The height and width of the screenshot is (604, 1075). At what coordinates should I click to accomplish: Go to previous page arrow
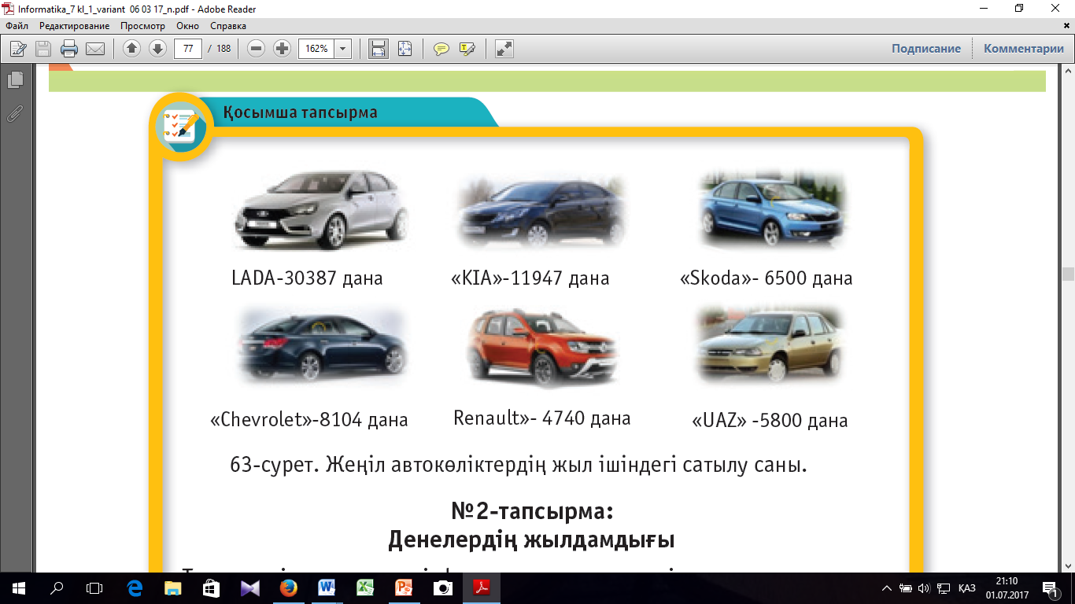131,49
